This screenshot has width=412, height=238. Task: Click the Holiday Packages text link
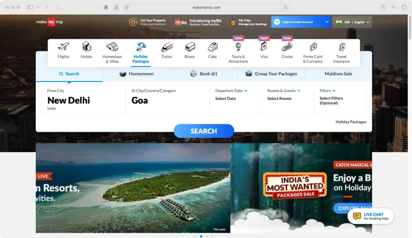[x=351, y=122]
